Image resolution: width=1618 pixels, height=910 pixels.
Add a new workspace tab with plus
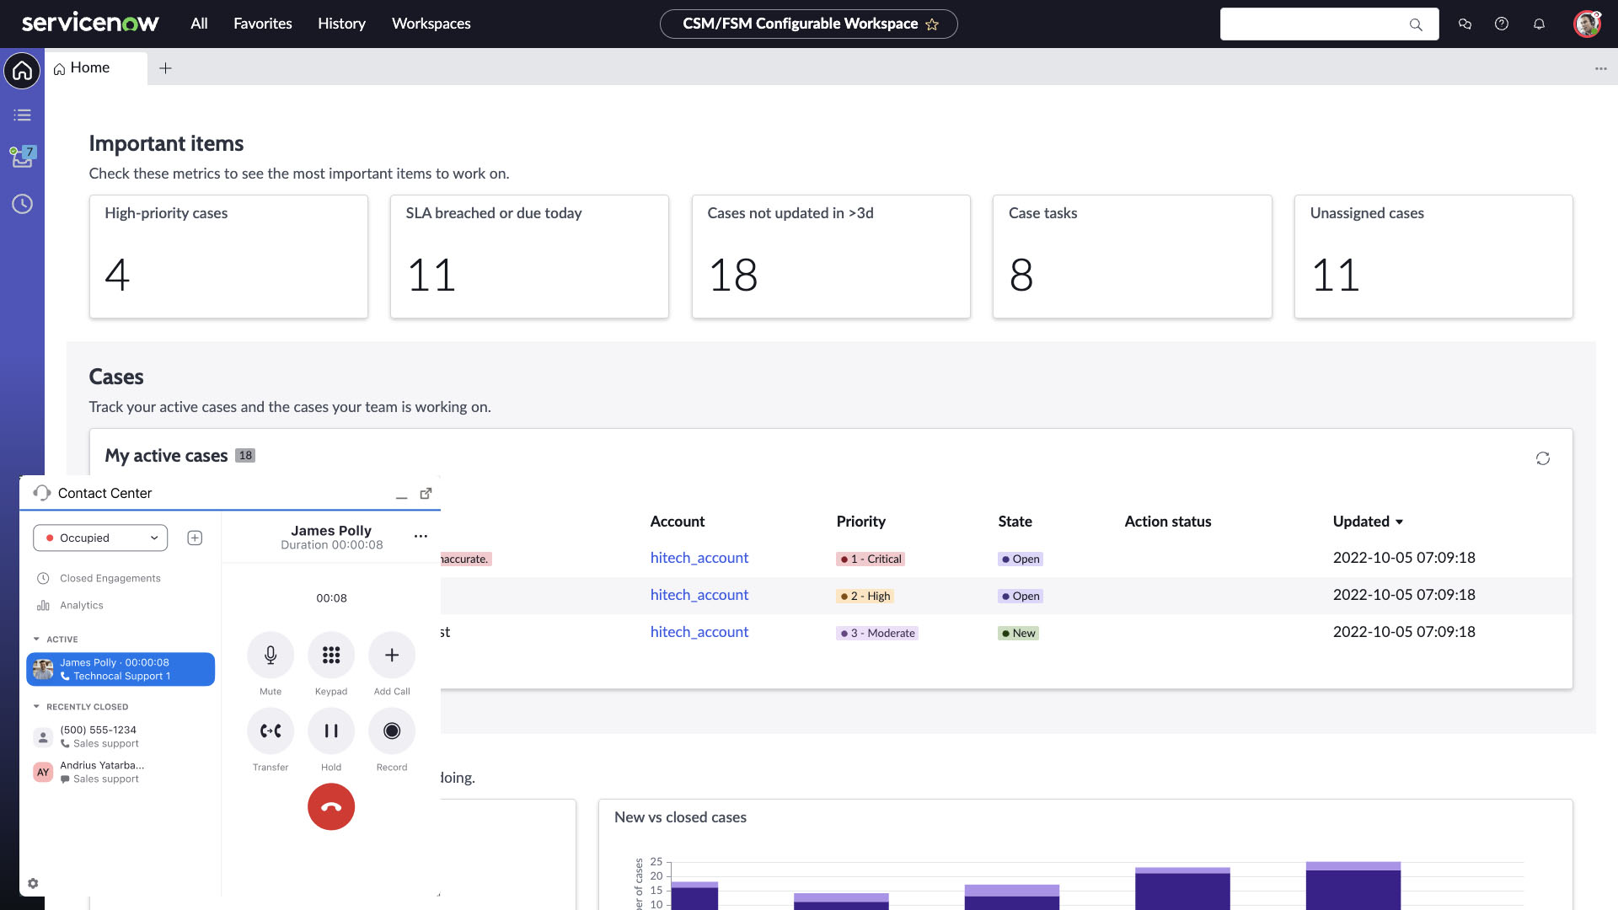(165, 68)
